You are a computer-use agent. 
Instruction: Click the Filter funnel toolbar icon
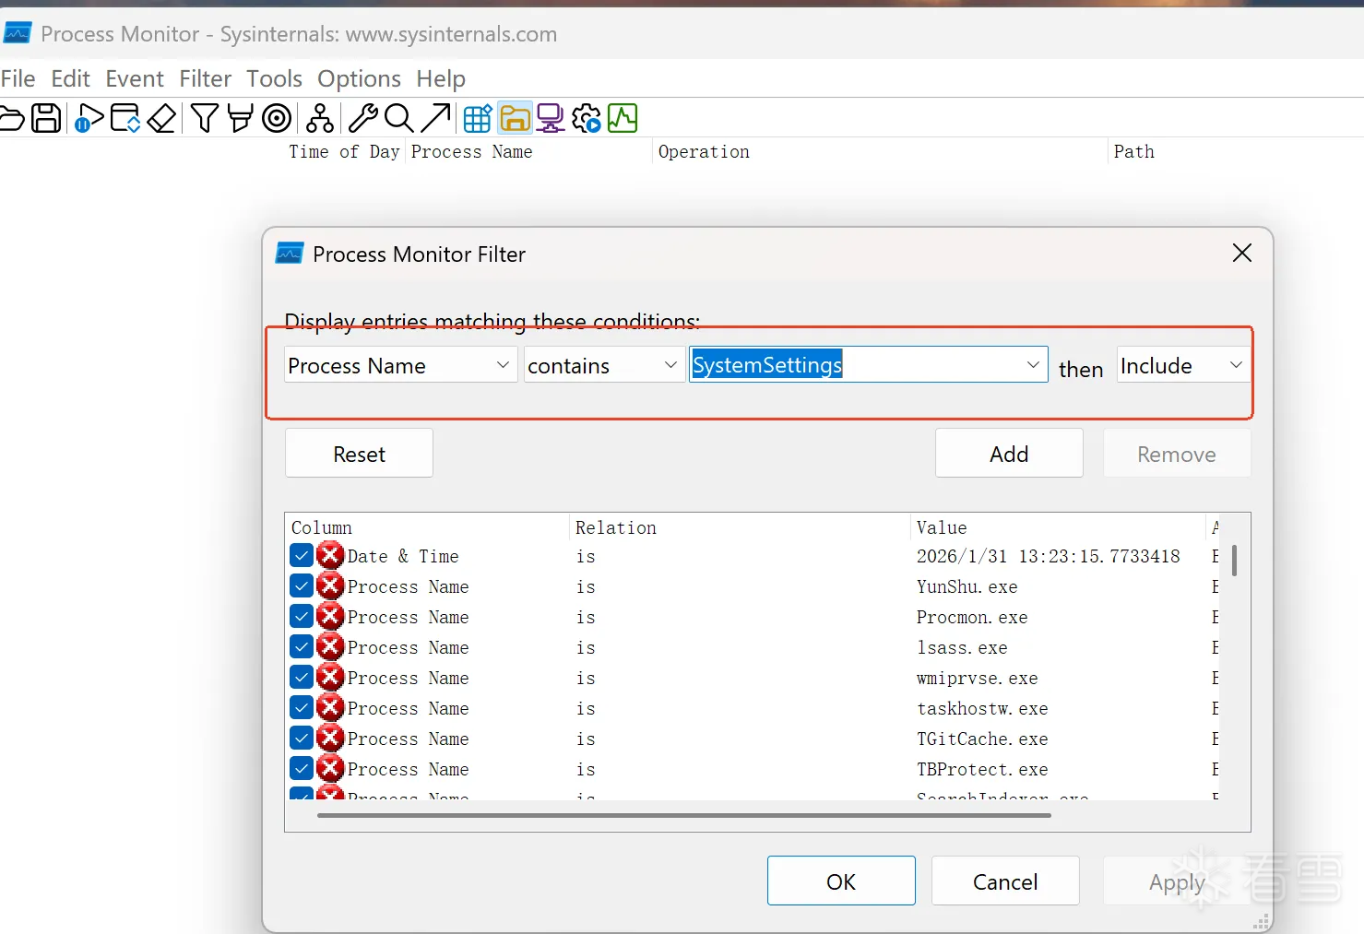pyautogui.click(x=205, y=118)
